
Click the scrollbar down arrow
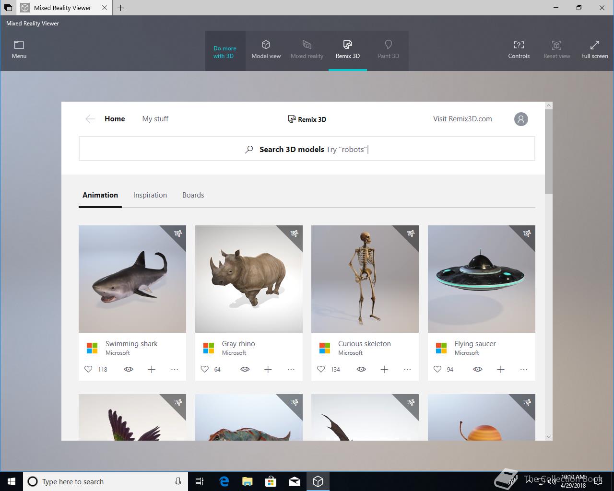click(x=549, y=437)
